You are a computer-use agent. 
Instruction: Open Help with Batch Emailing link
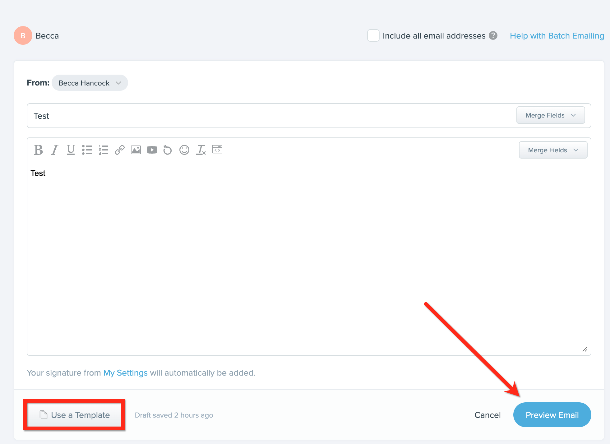click(x=557, y=36)
